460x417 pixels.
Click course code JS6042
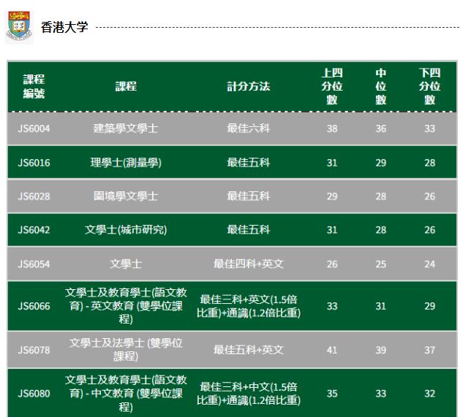click(34, 230)
